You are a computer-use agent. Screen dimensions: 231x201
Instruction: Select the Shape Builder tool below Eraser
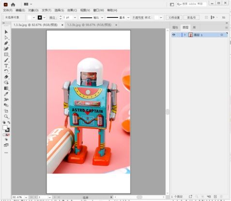click(x=6, y=83)
